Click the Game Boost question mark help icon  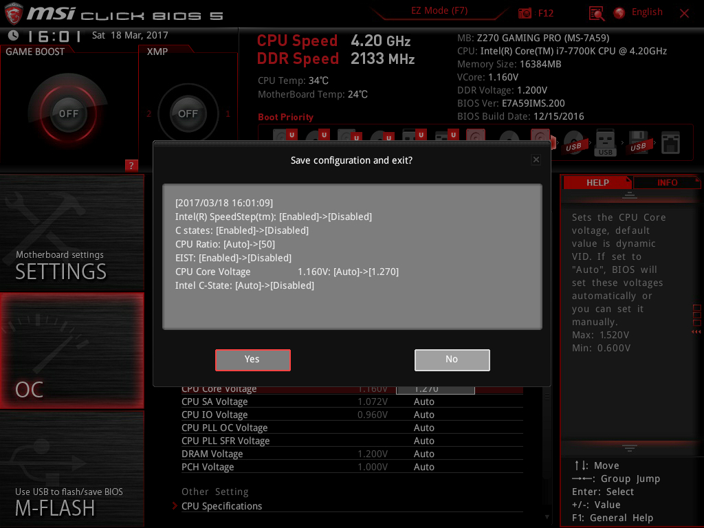pos(131,165)
